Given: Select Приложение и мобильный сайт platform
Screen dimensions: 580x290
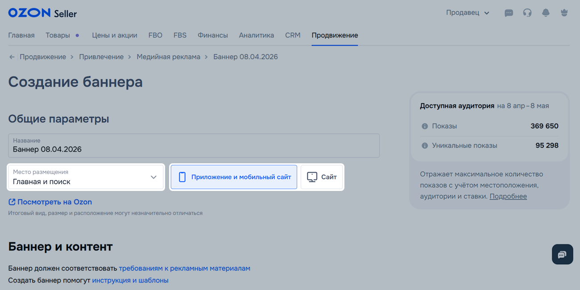Looking at the screenshot, I should click(x=234, y=177).
